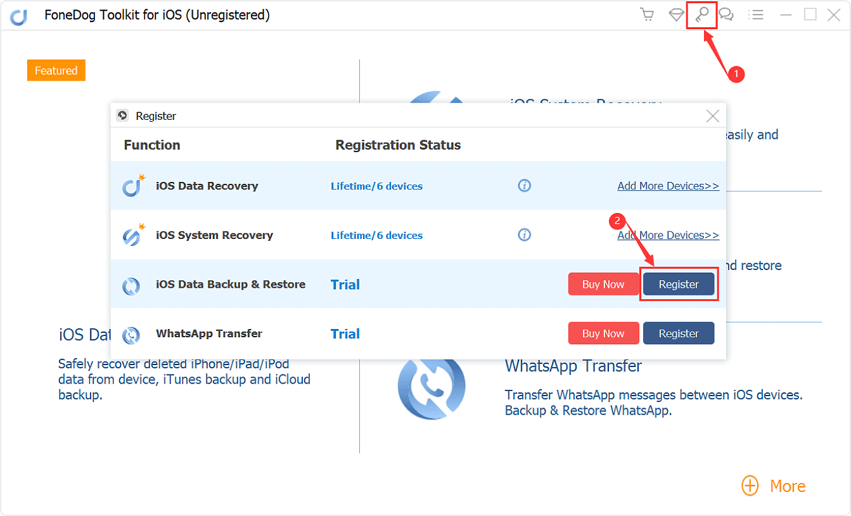
Task: Select the iOS Data Recovery function name
Action: coord(207,186)
